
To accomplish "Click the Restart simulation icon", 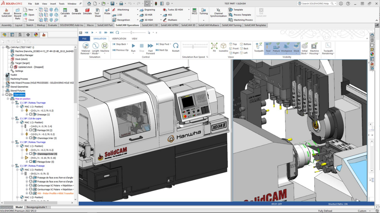I will coord(176,47).
